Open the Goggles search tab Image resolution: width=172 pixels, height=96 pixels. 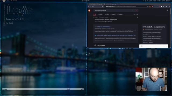[x=121, y=14]
